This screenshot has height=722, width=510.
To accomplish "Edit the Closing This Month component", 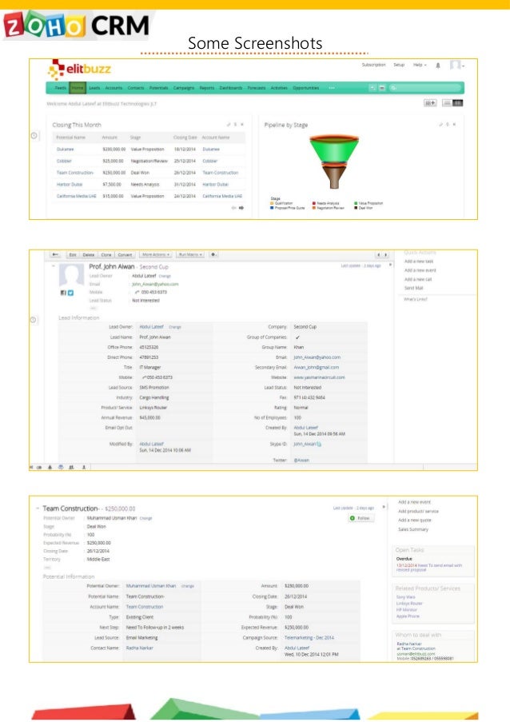I will (229, 125).
